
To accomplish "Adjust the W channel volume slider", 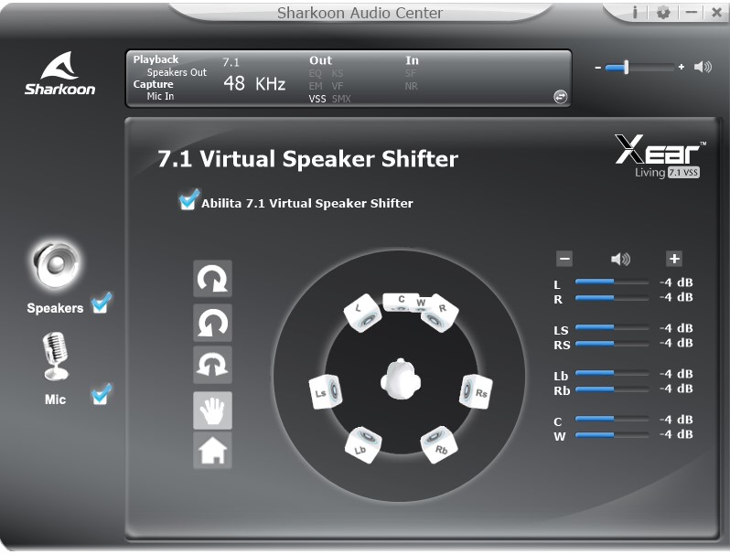I will pyautogui.click(x=612, y=435).
